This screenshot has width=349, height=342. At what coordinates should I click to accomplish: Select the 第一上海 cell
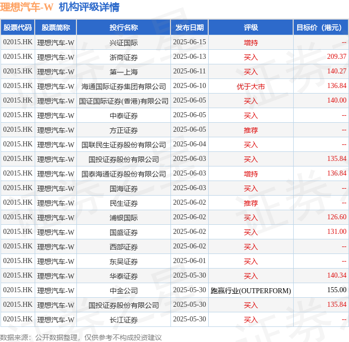pyautogui.click(x=124, y=72)
